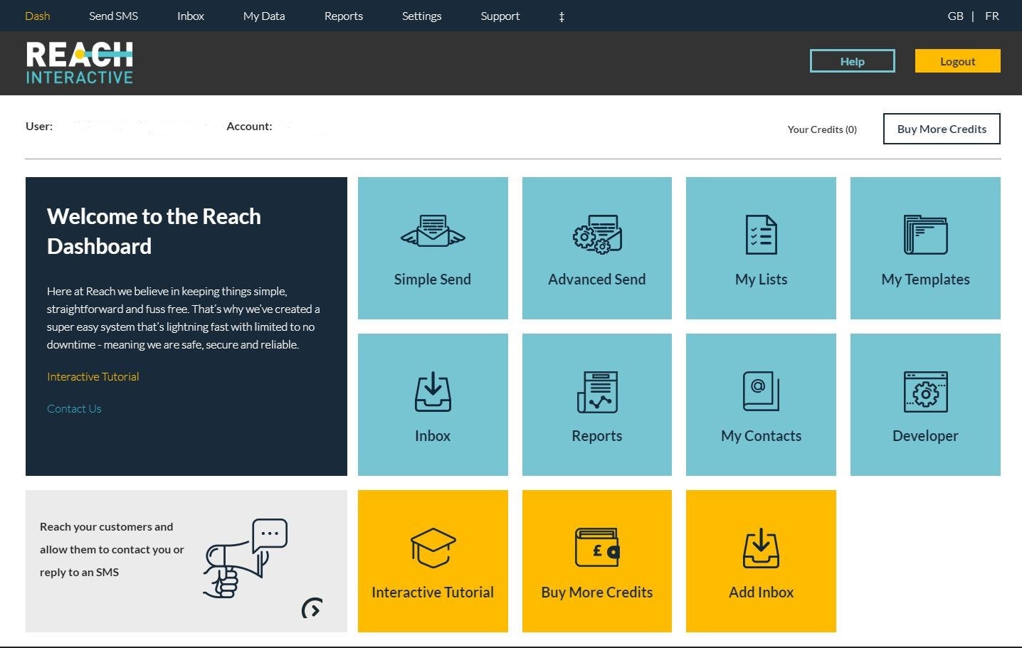Screen dimensions: 1022x648
Task: Click the Logout button
Action: 957,61
